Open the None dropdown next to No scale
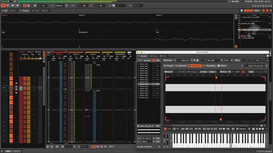Screen dimensions: 273x153 228,60
